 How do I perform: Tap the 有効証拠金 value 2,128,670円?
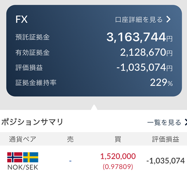tap(146, 53)
